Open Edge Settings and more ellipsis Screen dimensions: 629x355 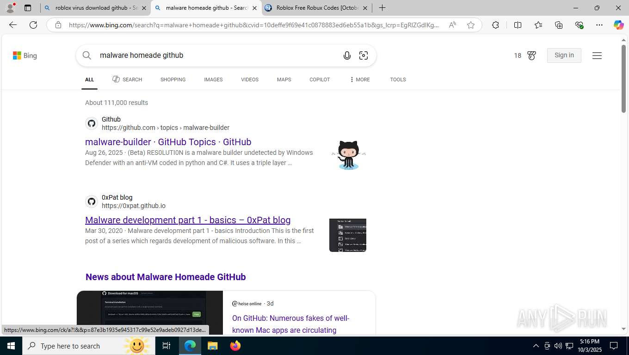(x=599, y=25)
